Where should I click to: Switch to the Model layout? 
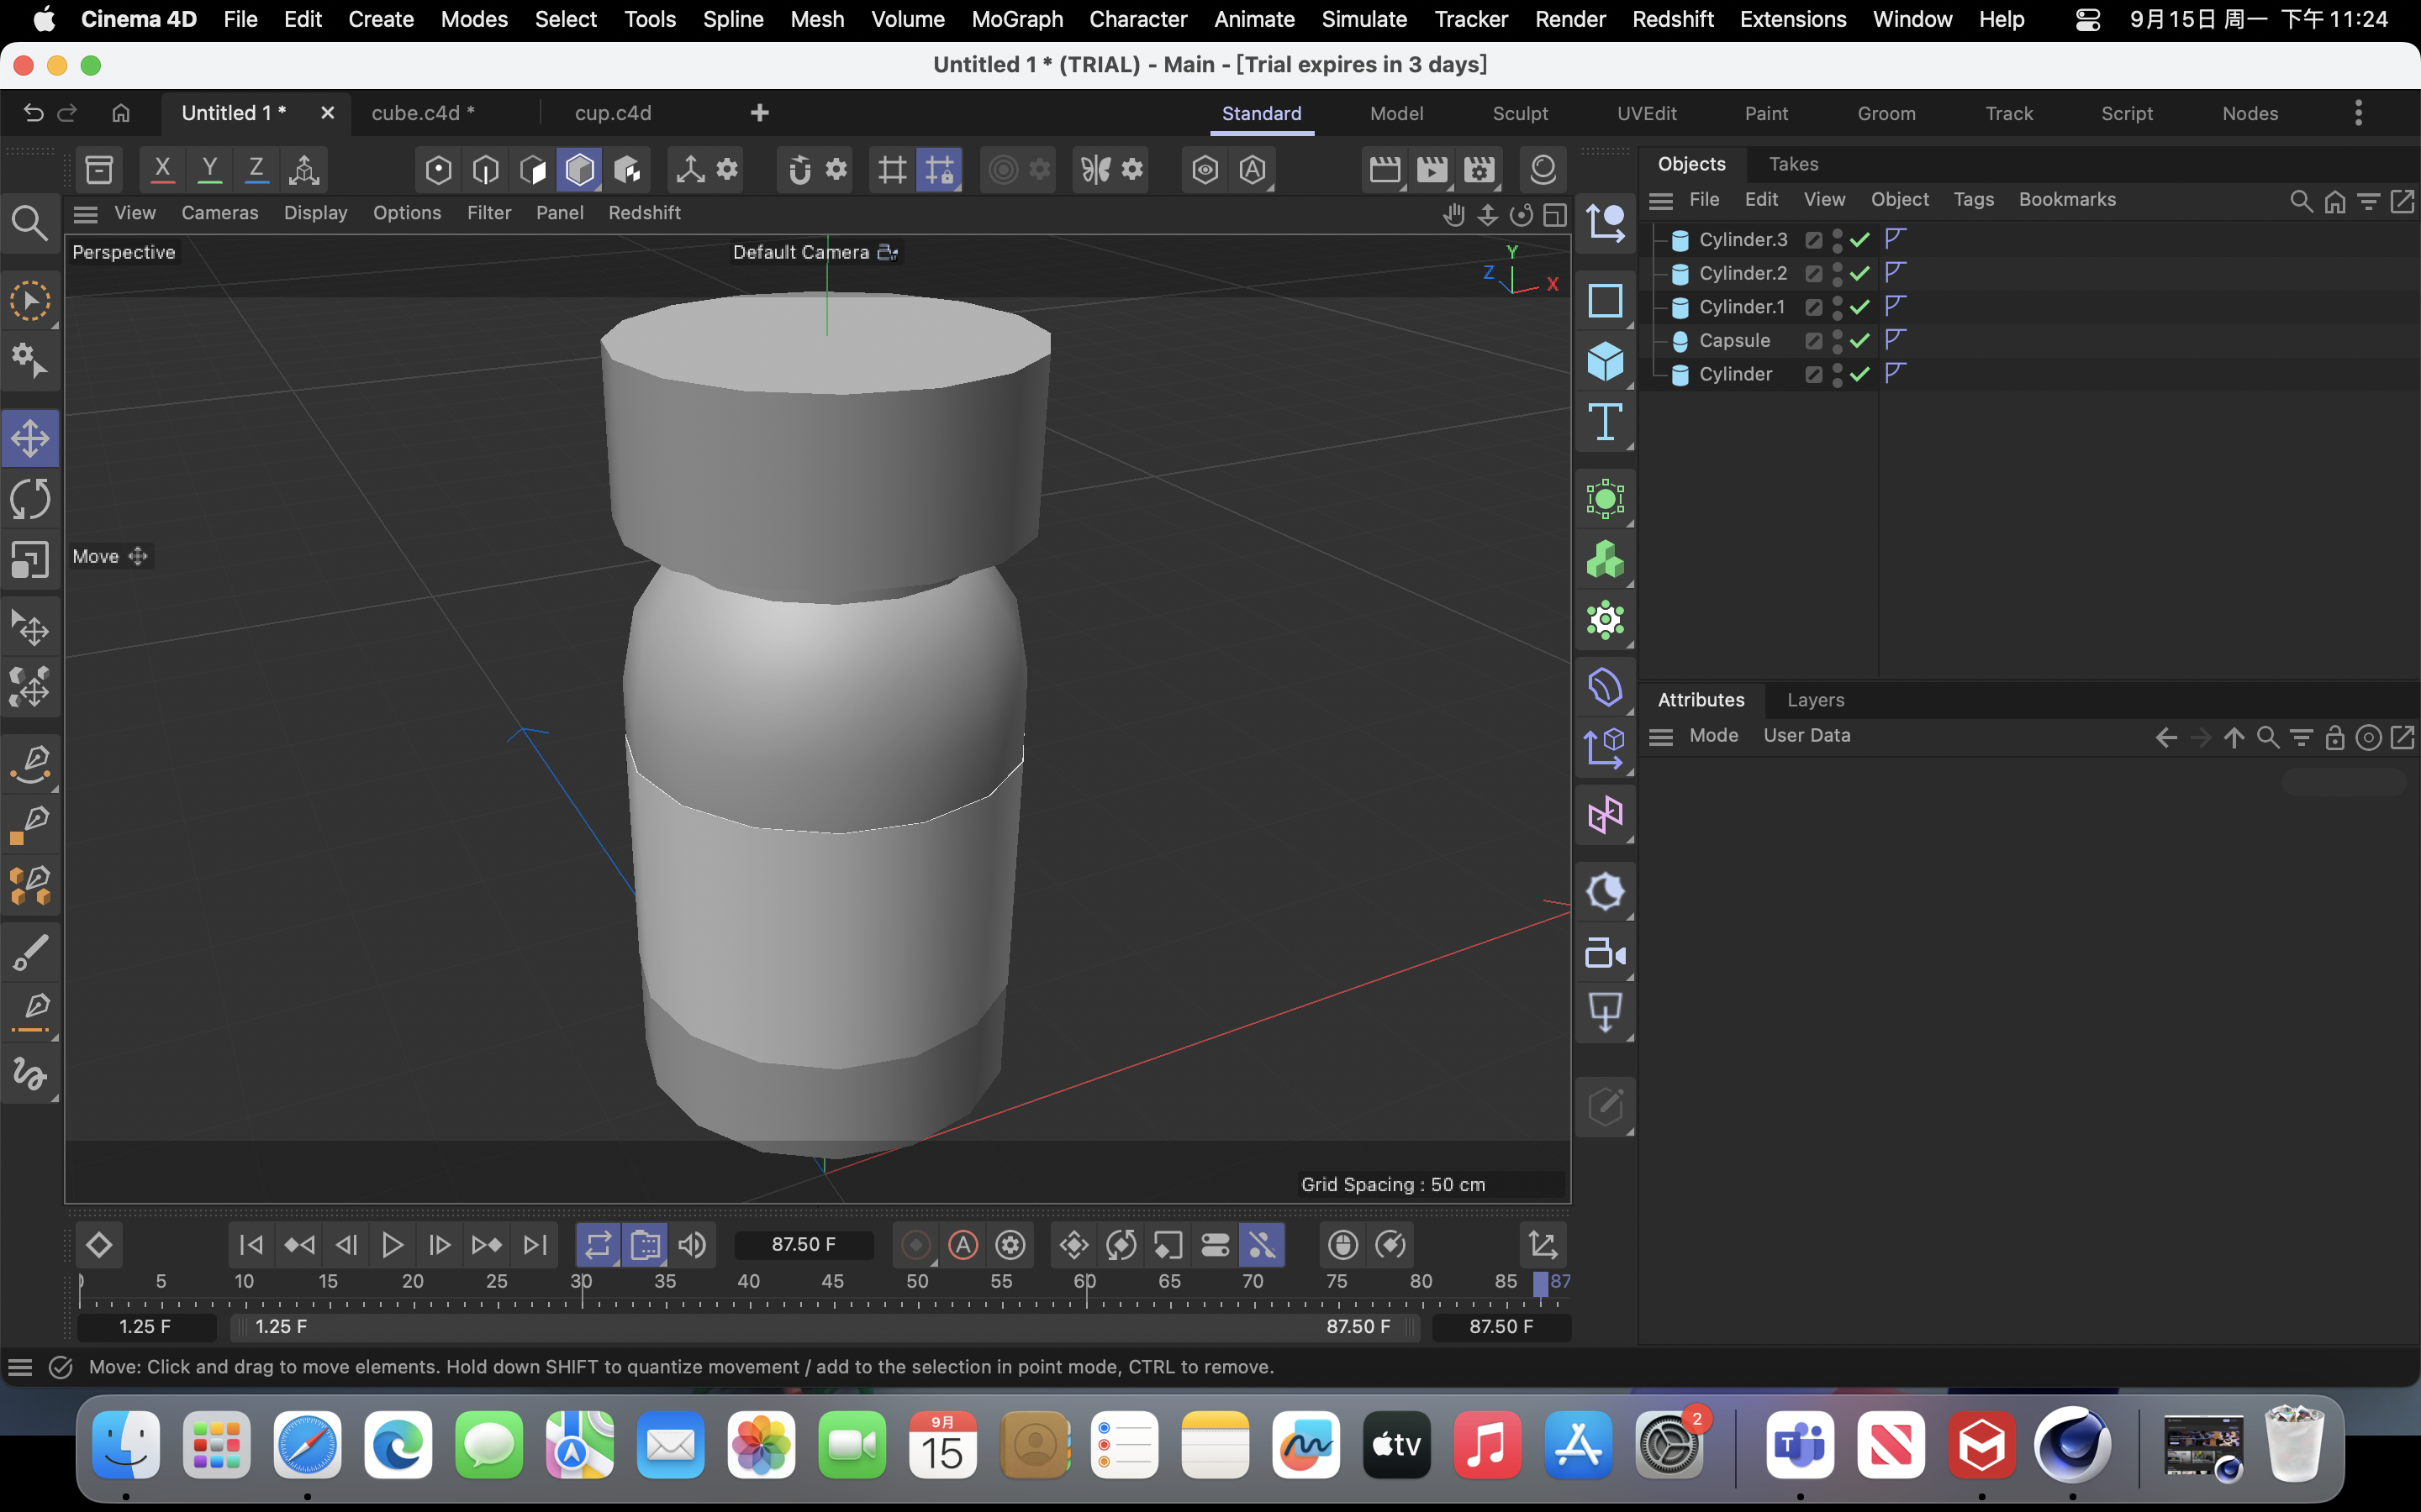coord(1396,113)
